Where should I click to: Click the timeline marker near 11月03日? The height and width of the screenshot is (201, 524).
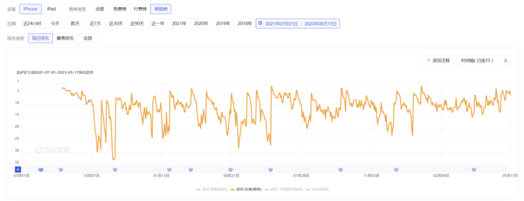click(x=396, y=170)
